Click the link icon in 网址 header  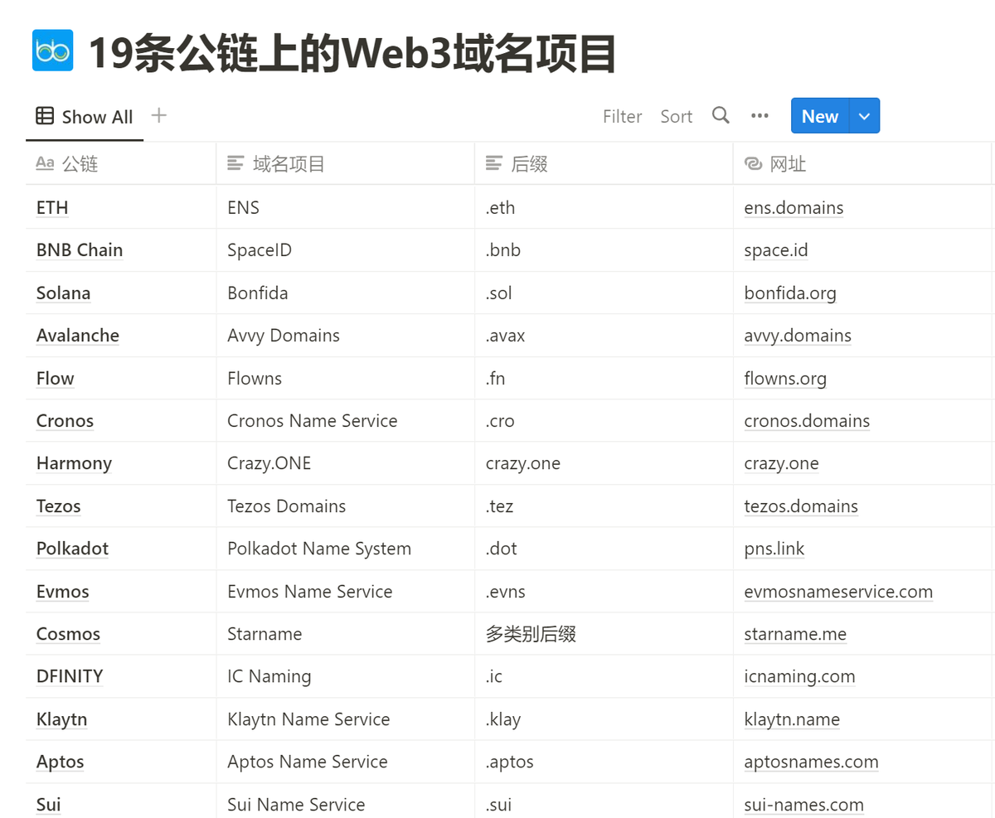(x=753, y=163)
